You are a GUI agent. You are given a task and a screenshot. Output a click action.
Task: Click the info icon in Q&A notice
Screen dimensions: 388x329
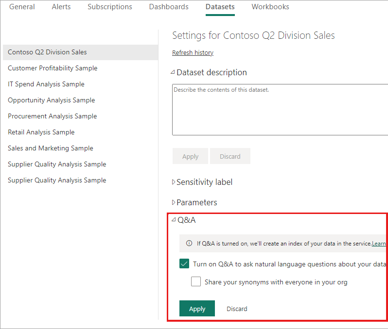tap(189, 243)
